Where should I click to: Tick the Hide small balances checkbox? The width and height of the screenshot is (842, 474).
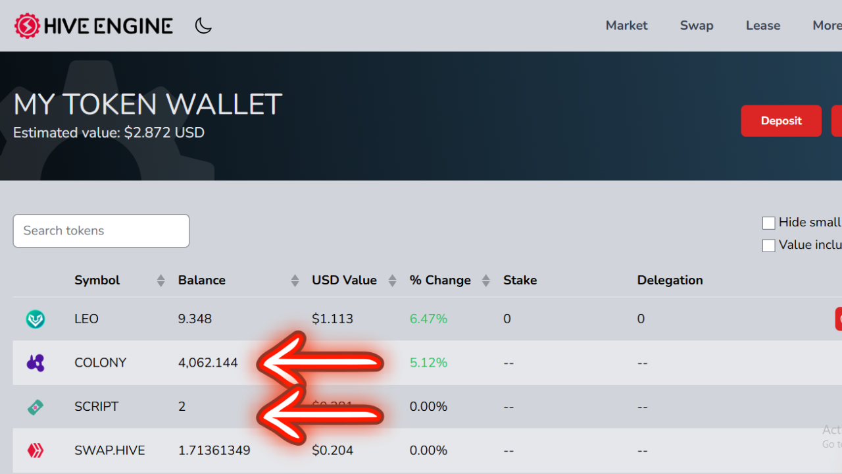[768, 223]
